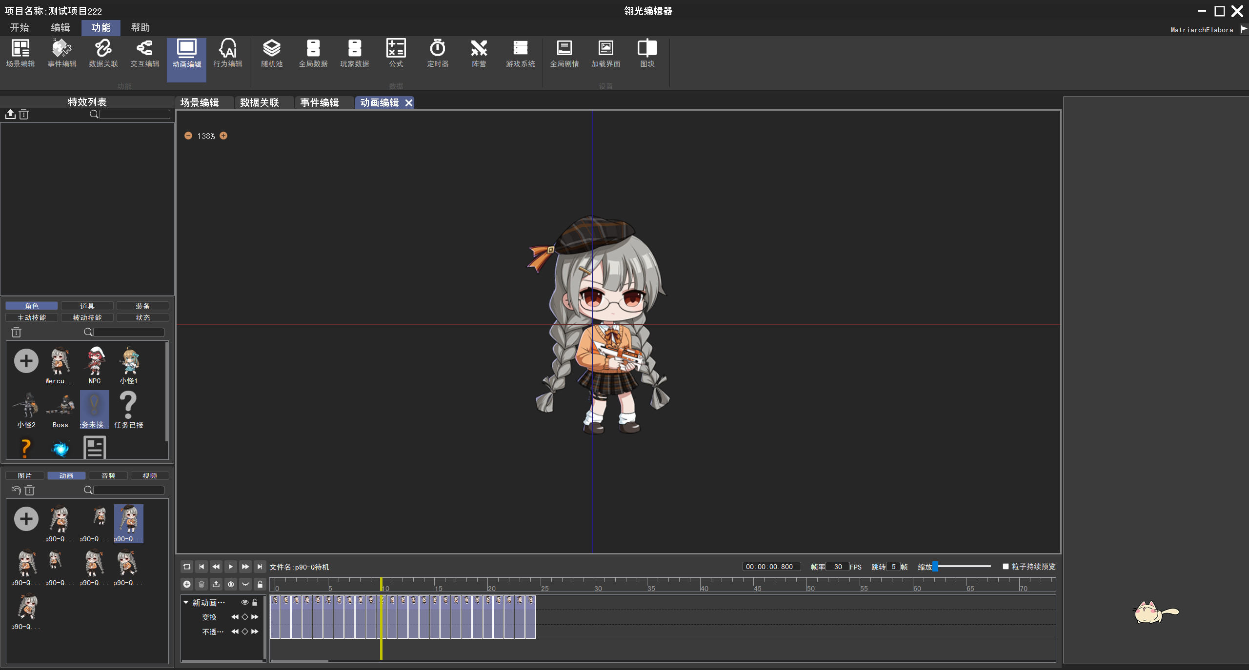This screenshot has width=1249, height=670.
Task: Enable onion skin in the timeline toolbar
Action: (231, 584)
